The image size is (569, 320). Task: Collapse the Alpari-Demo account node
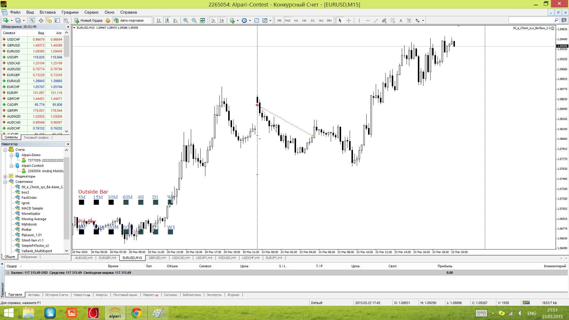(11, 155)
